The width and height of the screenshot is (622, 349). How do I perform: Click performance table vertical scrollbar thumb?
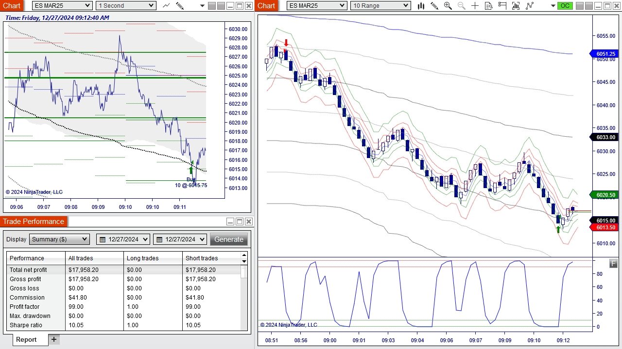244,271
